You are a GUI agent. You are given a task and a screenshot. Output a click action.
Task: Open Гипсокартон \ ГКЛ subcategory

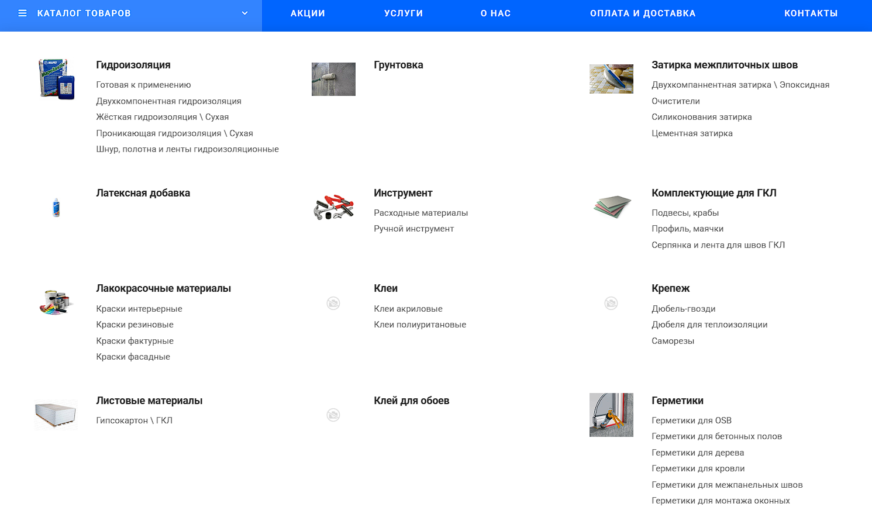click(134, 421)
